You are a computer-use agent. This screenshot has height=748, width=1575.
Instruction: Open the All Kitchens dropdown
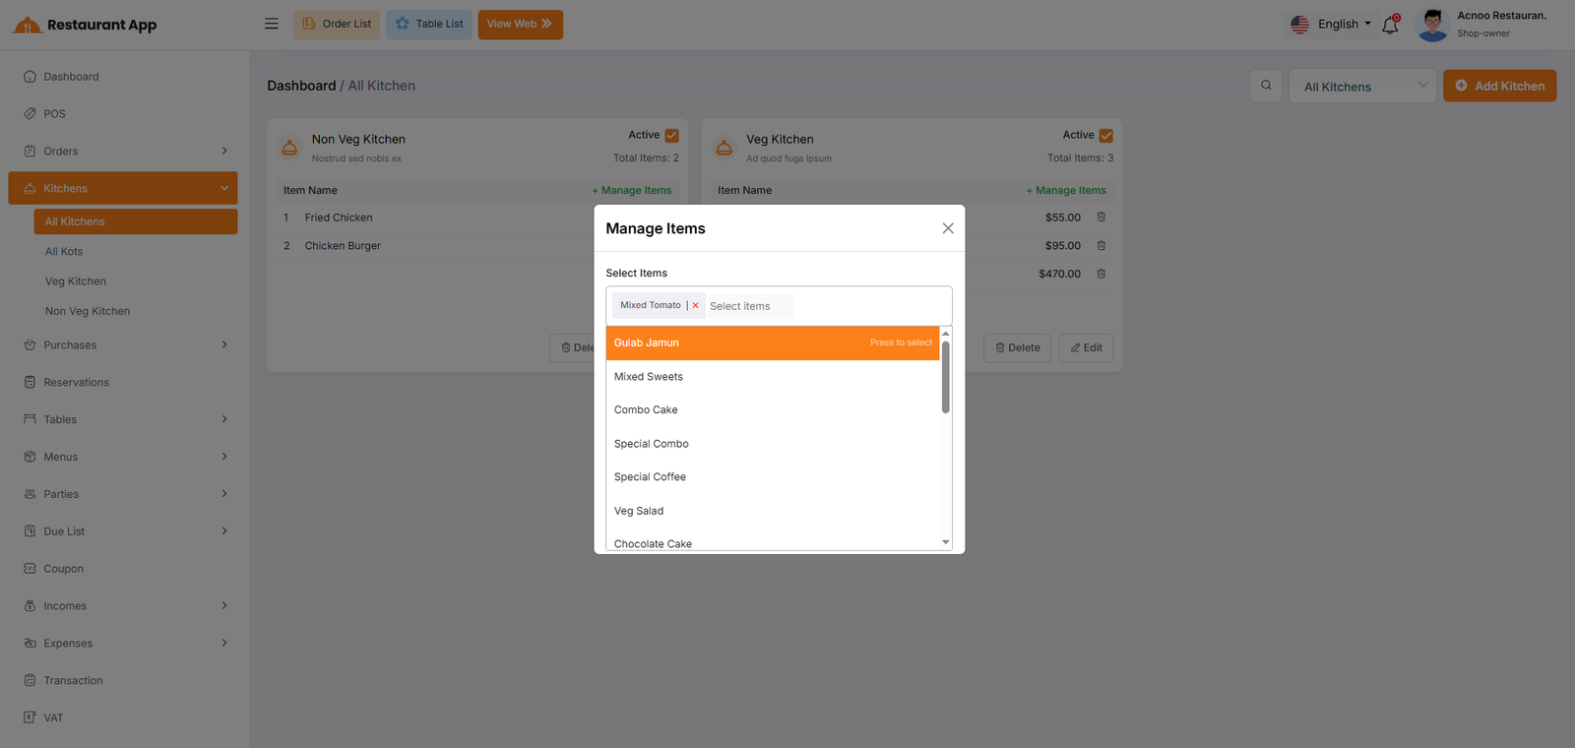[x=1363, y=87]
